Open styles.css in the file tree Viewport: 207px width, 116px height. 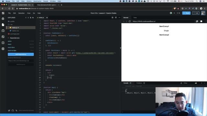[x=16, y=31]
